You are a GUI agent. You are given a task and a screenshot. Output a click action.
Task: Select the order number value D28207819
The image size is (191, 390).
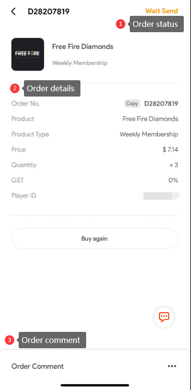[x=161, y=103]
